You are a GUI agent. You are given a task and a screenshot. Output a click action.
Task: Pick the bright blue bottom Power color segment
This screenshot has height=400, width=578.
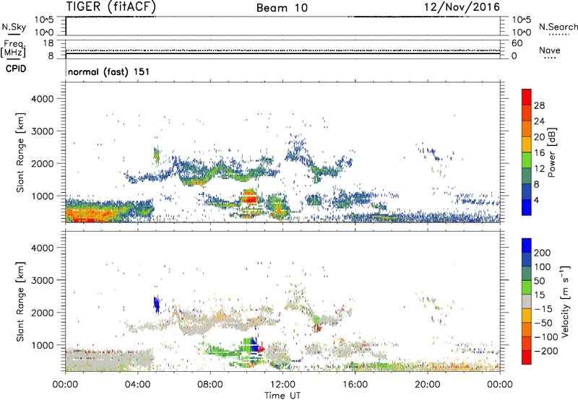(527, 207)
